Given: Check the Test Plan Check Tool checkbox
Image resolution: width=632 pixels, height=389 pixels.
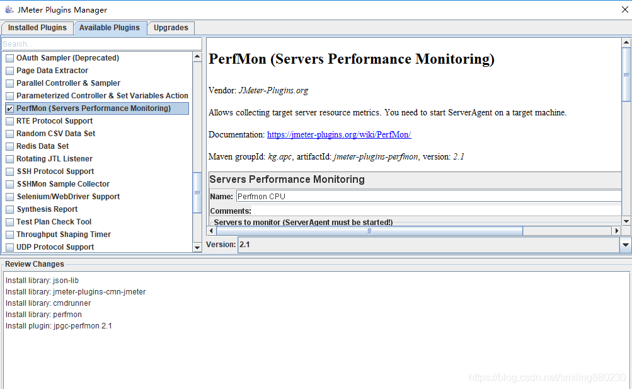Looking at the screenshot, I should click(x=9, y=222).
